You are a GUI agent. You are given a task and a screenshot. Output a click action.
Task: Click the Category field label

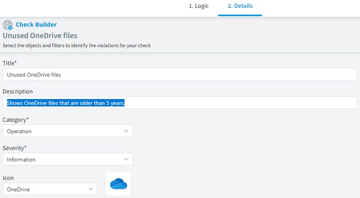[x=16, y=120]
